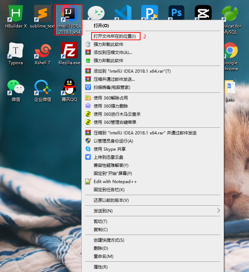249x272 pixels.
Task: Select the Google Chrome desktop icon
Action: point(230,56)
